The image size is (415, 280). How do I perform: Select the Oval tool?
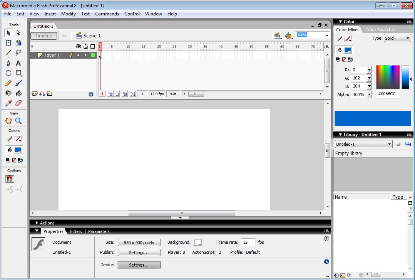coord(8,73)
